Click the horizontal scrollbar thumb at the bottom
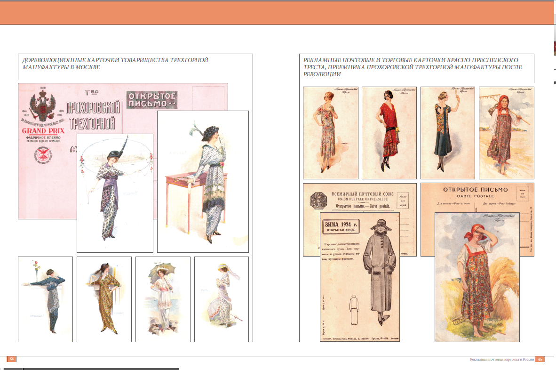The image size is (556, 370). click(x=101, y=369)
